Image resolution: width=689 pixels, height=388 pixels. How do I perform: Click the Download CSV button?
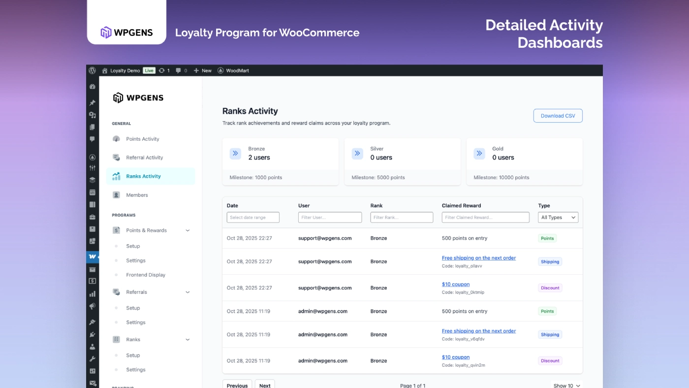558,115
